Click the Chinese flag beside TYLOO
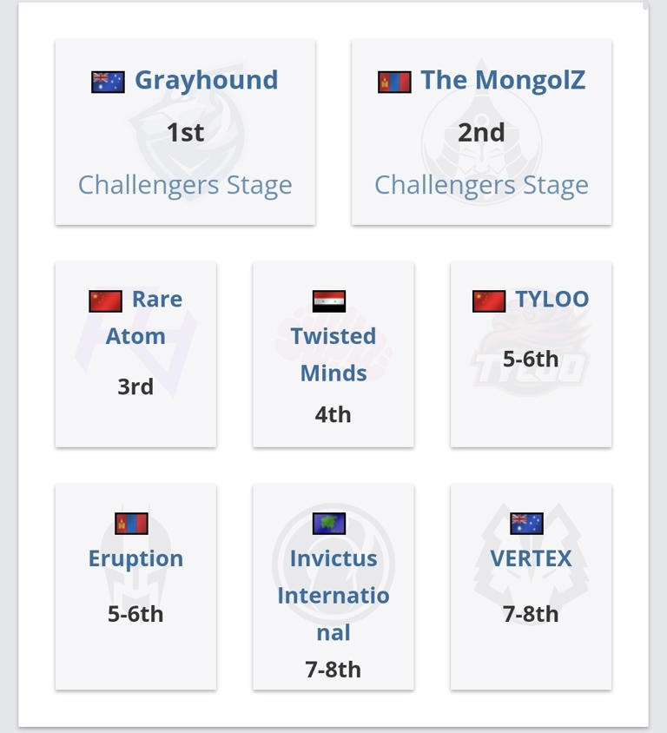Viewport: 667px width, 733px height. point(489,300)
